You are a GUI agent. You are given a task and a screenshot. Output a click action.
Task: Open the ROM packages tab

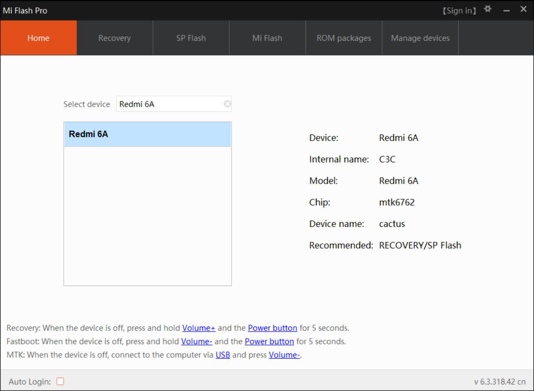pyautogui.click(x=344, y=38)
